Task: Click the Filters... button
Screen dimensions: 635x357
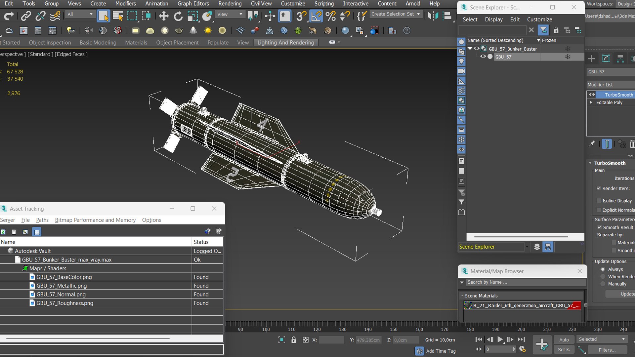Action: 607,350
